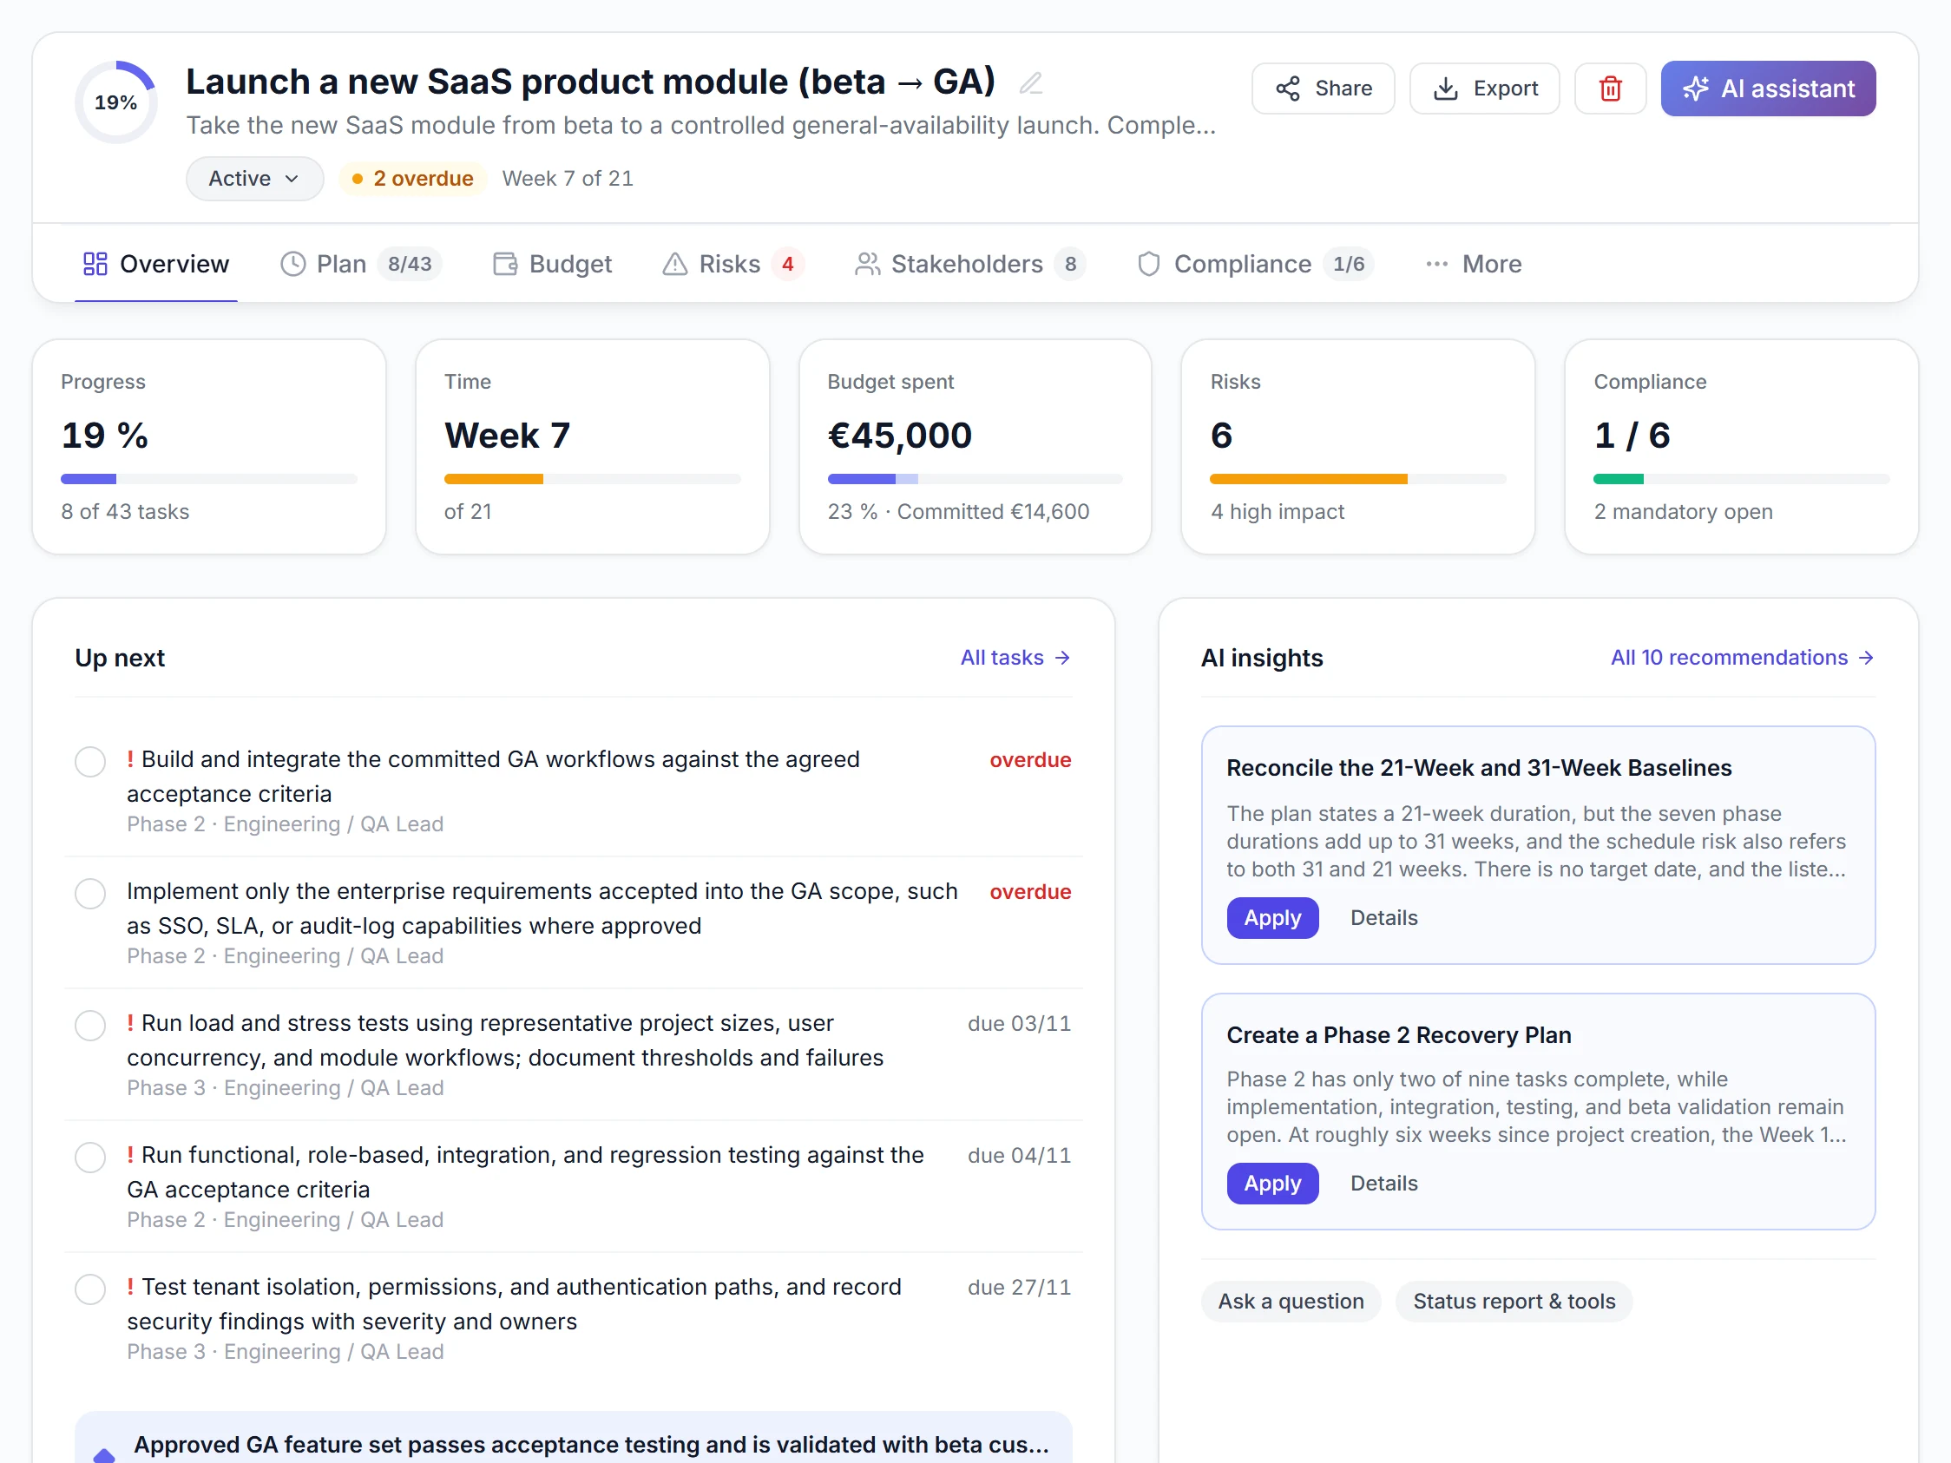
Task: Click the Risks card orange progress bar
Action: pos(1308,479)
